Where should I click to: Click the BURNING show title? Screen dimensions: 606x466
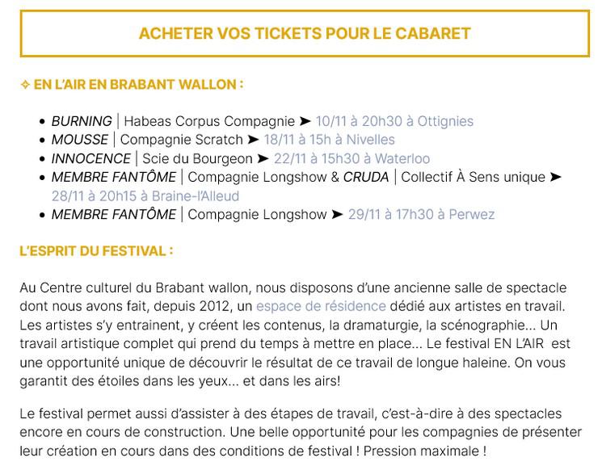(x=82, y=122)
